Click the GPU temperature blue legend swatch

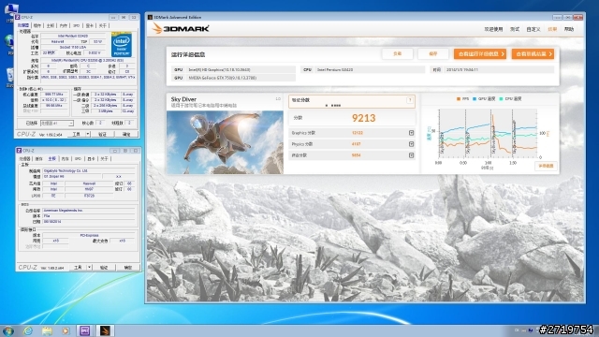[475, 99]
